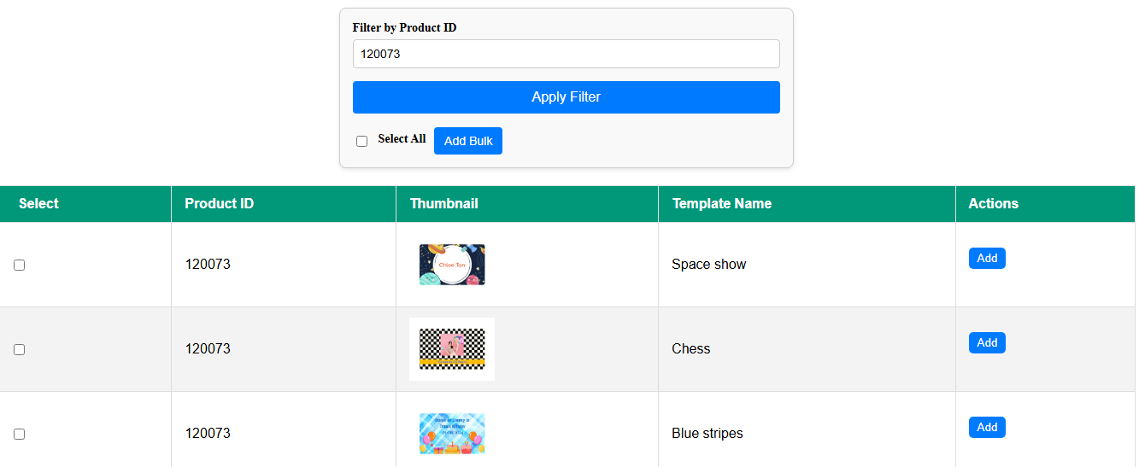Click the Product ID filter input field
The height and width of the screenshot is (467, 1139).
coord(566,54)
